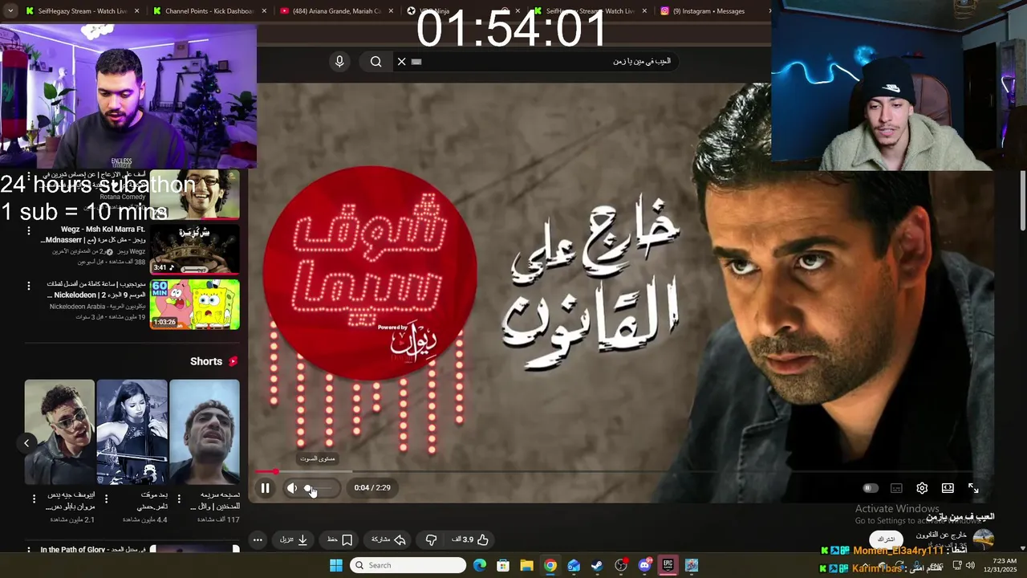
Task: Clear the YouTube search box text
Action: [402, 62]
